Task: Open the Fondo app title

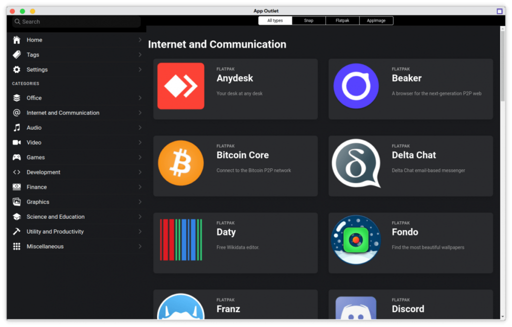Action: tap(405, 232)
